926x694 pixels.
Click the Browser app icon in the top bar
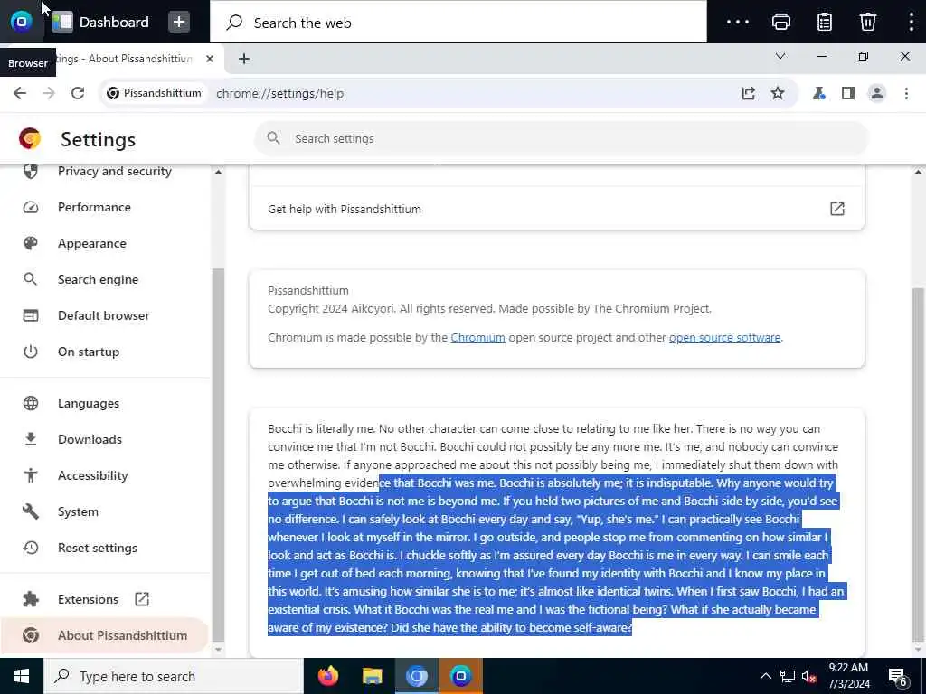[x=22, y=22]
